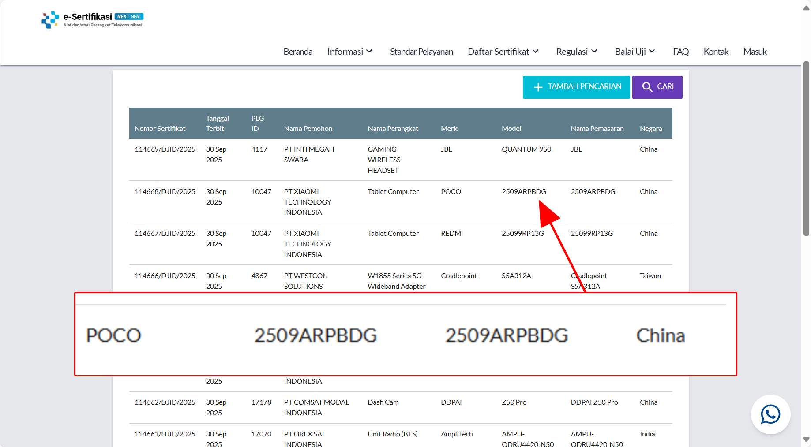Open the Regulasi dropdown menu

tap(576, 52)
